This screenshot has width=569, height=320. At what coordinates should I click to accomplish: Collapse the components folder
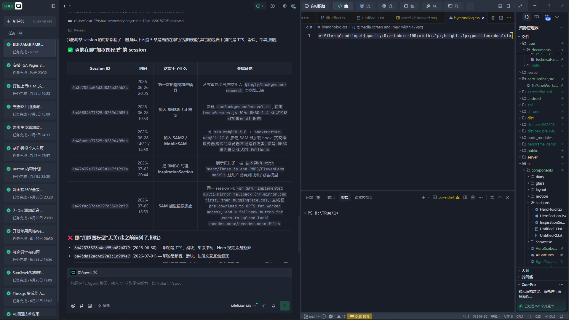(x=542, y=170)
